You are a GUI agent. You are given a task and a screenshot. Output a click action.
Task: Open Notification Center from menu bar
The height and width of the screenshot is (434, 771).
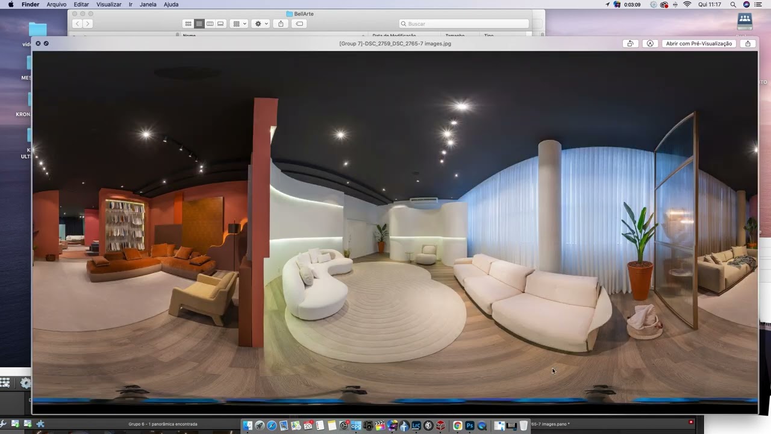[x=758, y=4]
